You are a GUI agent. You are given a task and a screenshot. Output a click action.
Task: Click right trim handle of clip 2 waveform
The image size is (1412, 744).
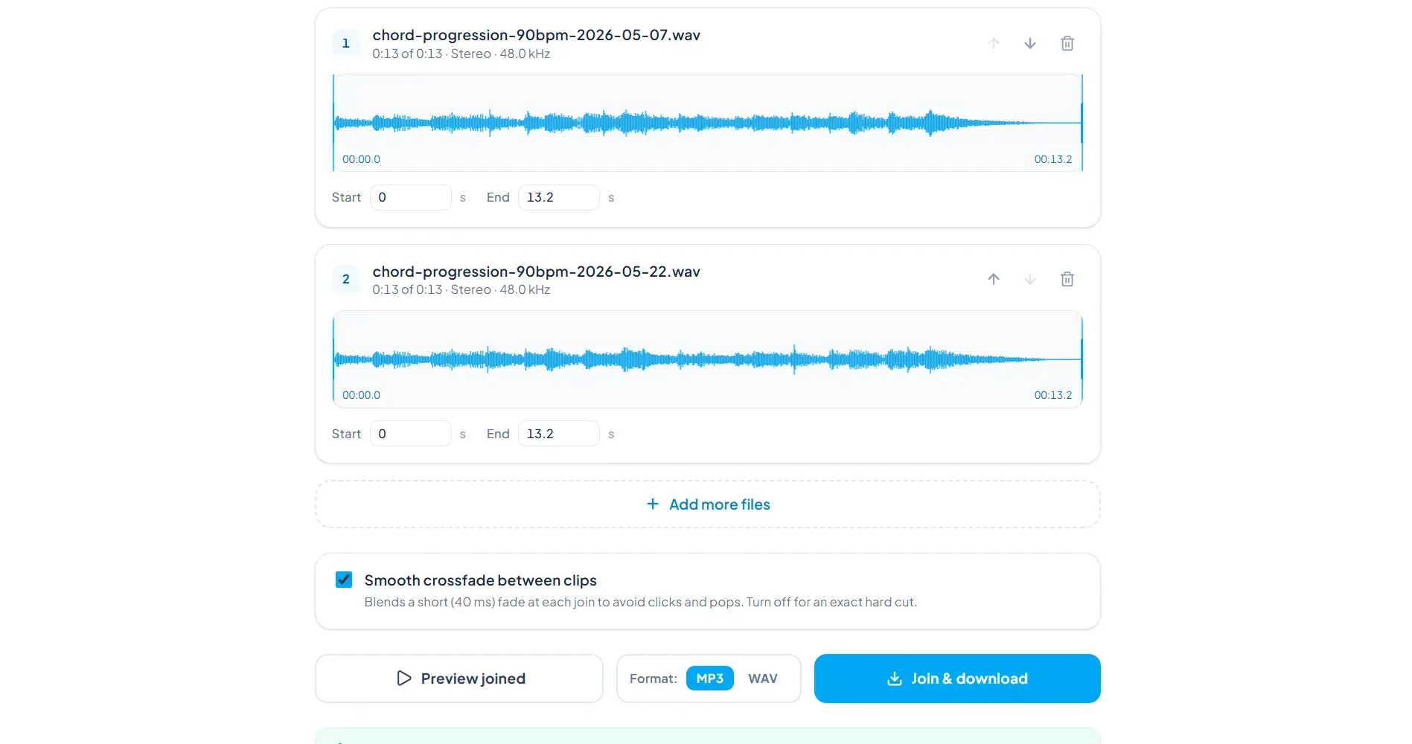coord(1082,359)
